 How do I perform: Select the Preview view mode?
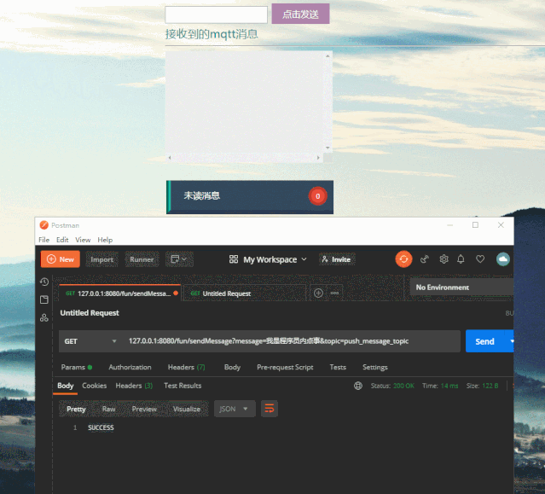[x=144, y=409]
